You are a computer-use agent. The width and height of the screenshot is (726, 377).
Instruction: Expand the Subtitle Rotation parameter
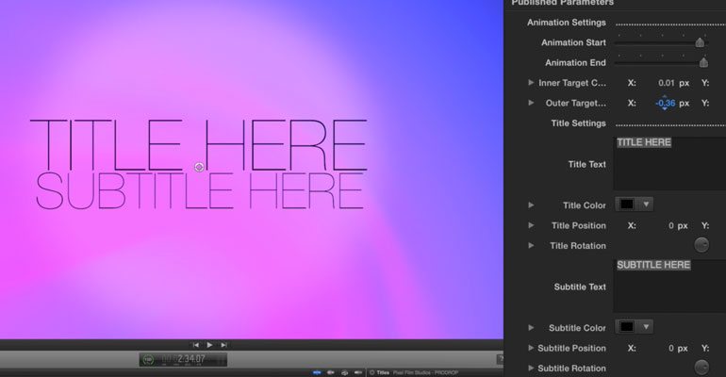(x=531, y=368)
